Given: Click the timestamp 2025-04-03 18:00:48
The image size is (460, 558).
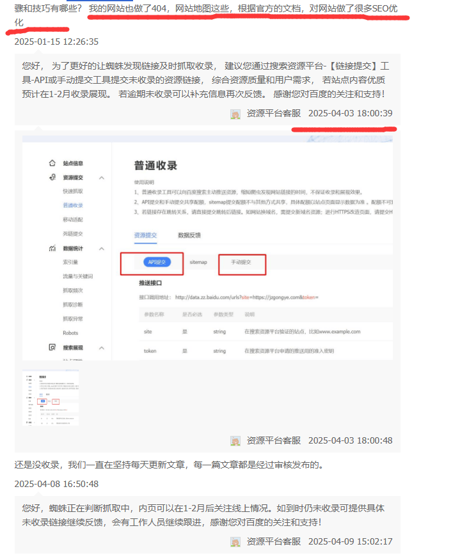Looking at the screenshot, I should pos(350,440).
